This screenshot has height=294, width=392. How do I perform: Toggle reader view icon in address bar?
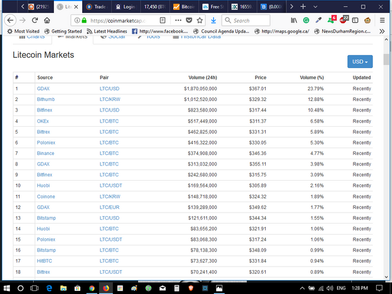162,20
